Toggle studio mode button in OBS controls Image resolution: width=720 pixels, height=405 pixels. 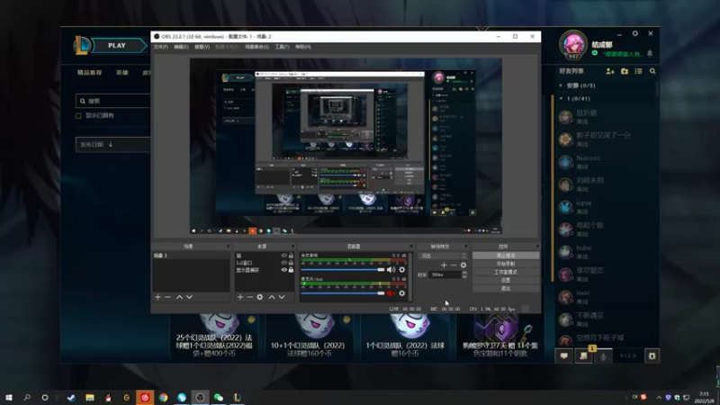506,272
